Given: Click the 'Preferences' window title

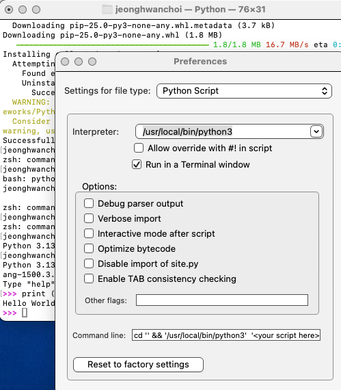Looking at the screenshot, I should 200,62.
